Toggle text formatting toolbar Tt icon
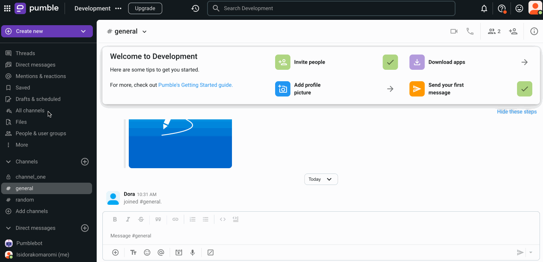 click(133, 252)
